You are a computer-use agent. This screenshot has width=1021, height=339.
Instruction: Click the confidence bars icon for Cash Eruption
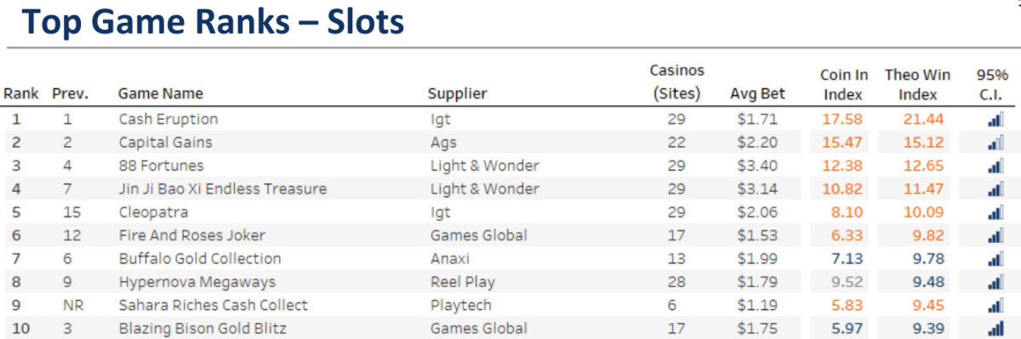(x=995, y=120)
